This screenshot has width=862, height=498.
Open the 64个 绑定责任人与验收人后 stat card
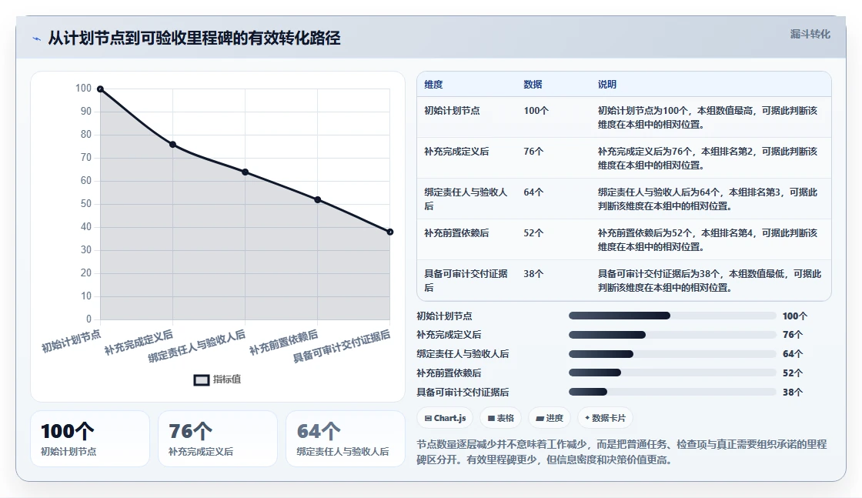pyautogui.click(x=346, y=439)
